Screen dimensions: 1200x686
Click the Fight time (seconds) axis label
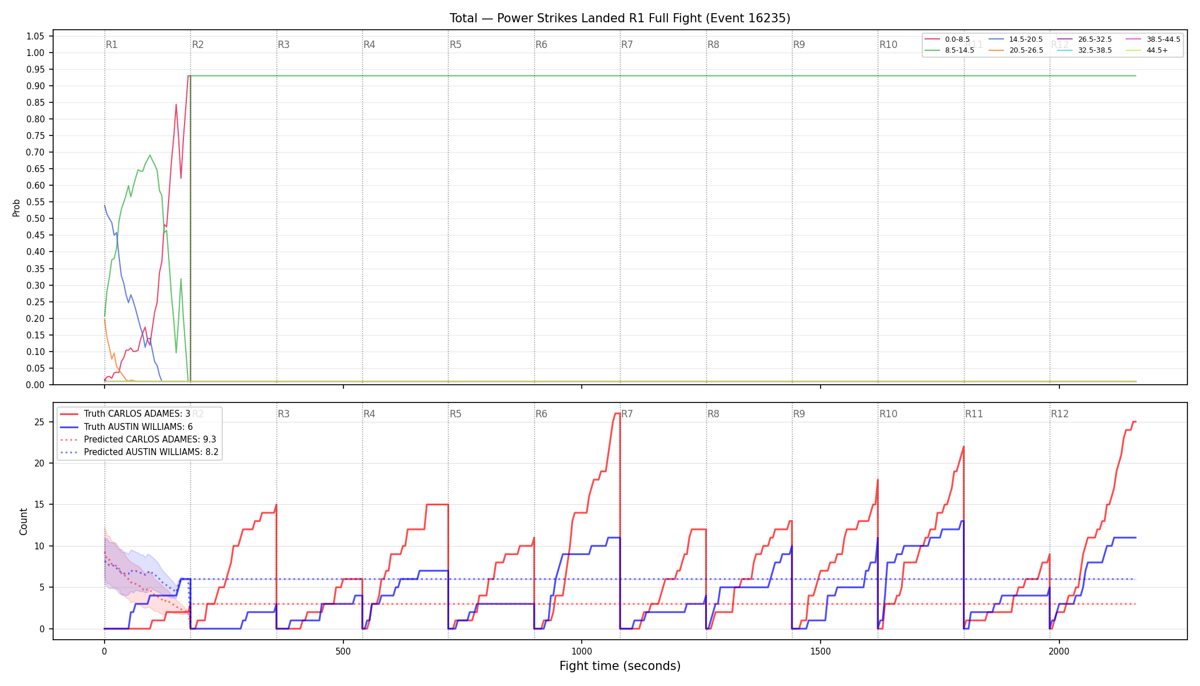620,666
